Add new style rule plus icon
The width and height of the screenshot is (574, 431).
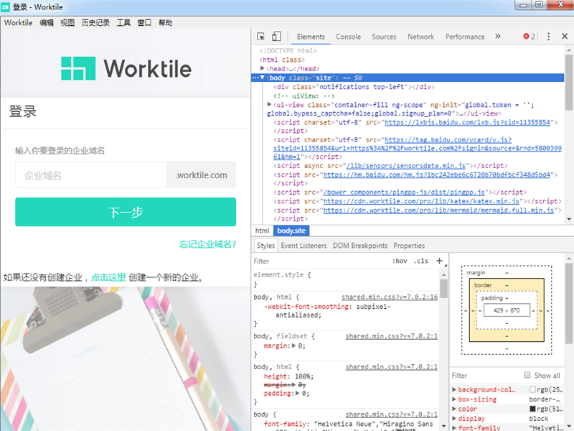pyautogui.click(x=439, y=261)
